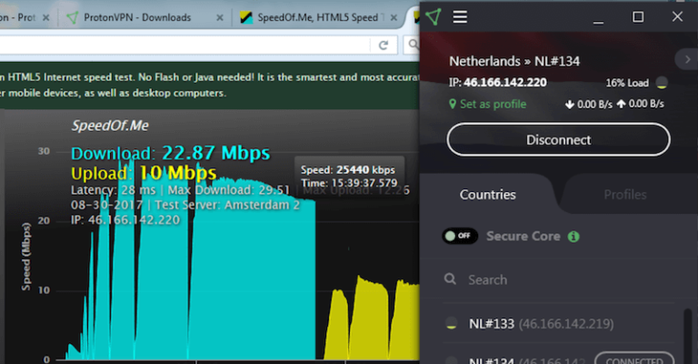Screen dimensions: 698x364
Task: Click the CONNECTED badge on NL#134
Action: 634,359
